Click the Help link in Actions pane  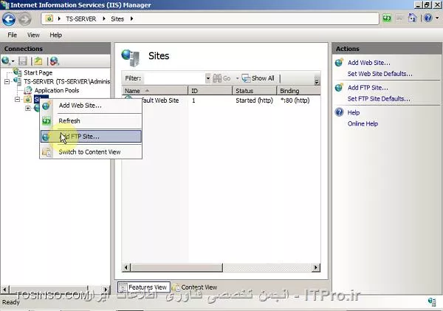click(x=354, y=112)
